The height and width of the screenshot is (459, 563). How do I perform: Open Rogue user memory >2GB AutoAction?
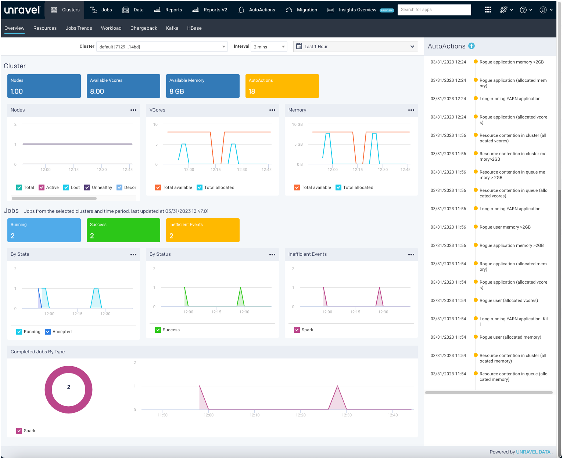point(505,227)
